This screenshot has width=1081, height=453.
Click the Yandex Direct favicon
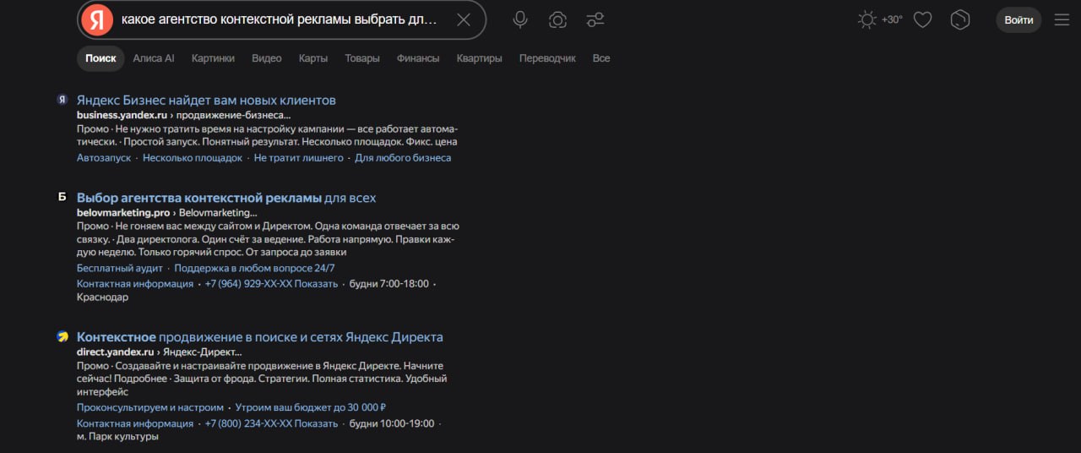click(62, 336)
